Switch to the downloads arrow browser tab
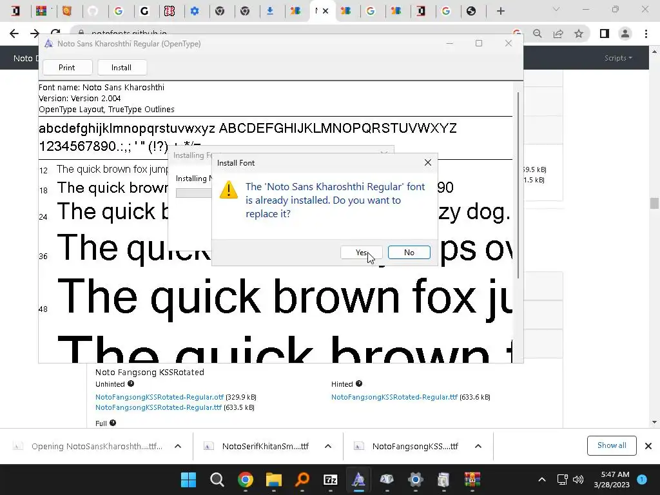The image size is (660, 495). (270, 11)
